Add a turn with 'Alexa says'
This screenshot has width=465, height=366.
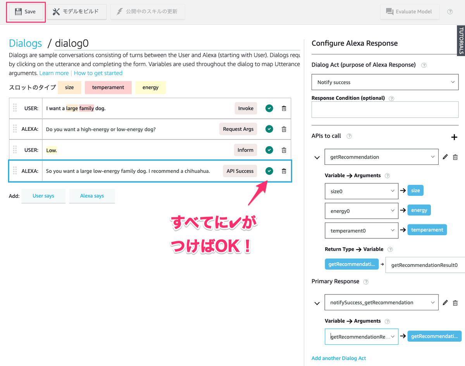point(92,196)
